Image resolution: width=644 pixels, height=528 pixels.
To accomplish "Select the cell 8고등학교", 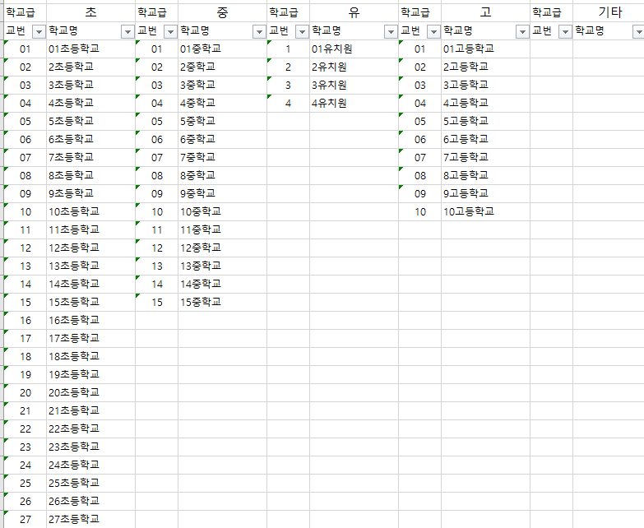I will point(485,175).
